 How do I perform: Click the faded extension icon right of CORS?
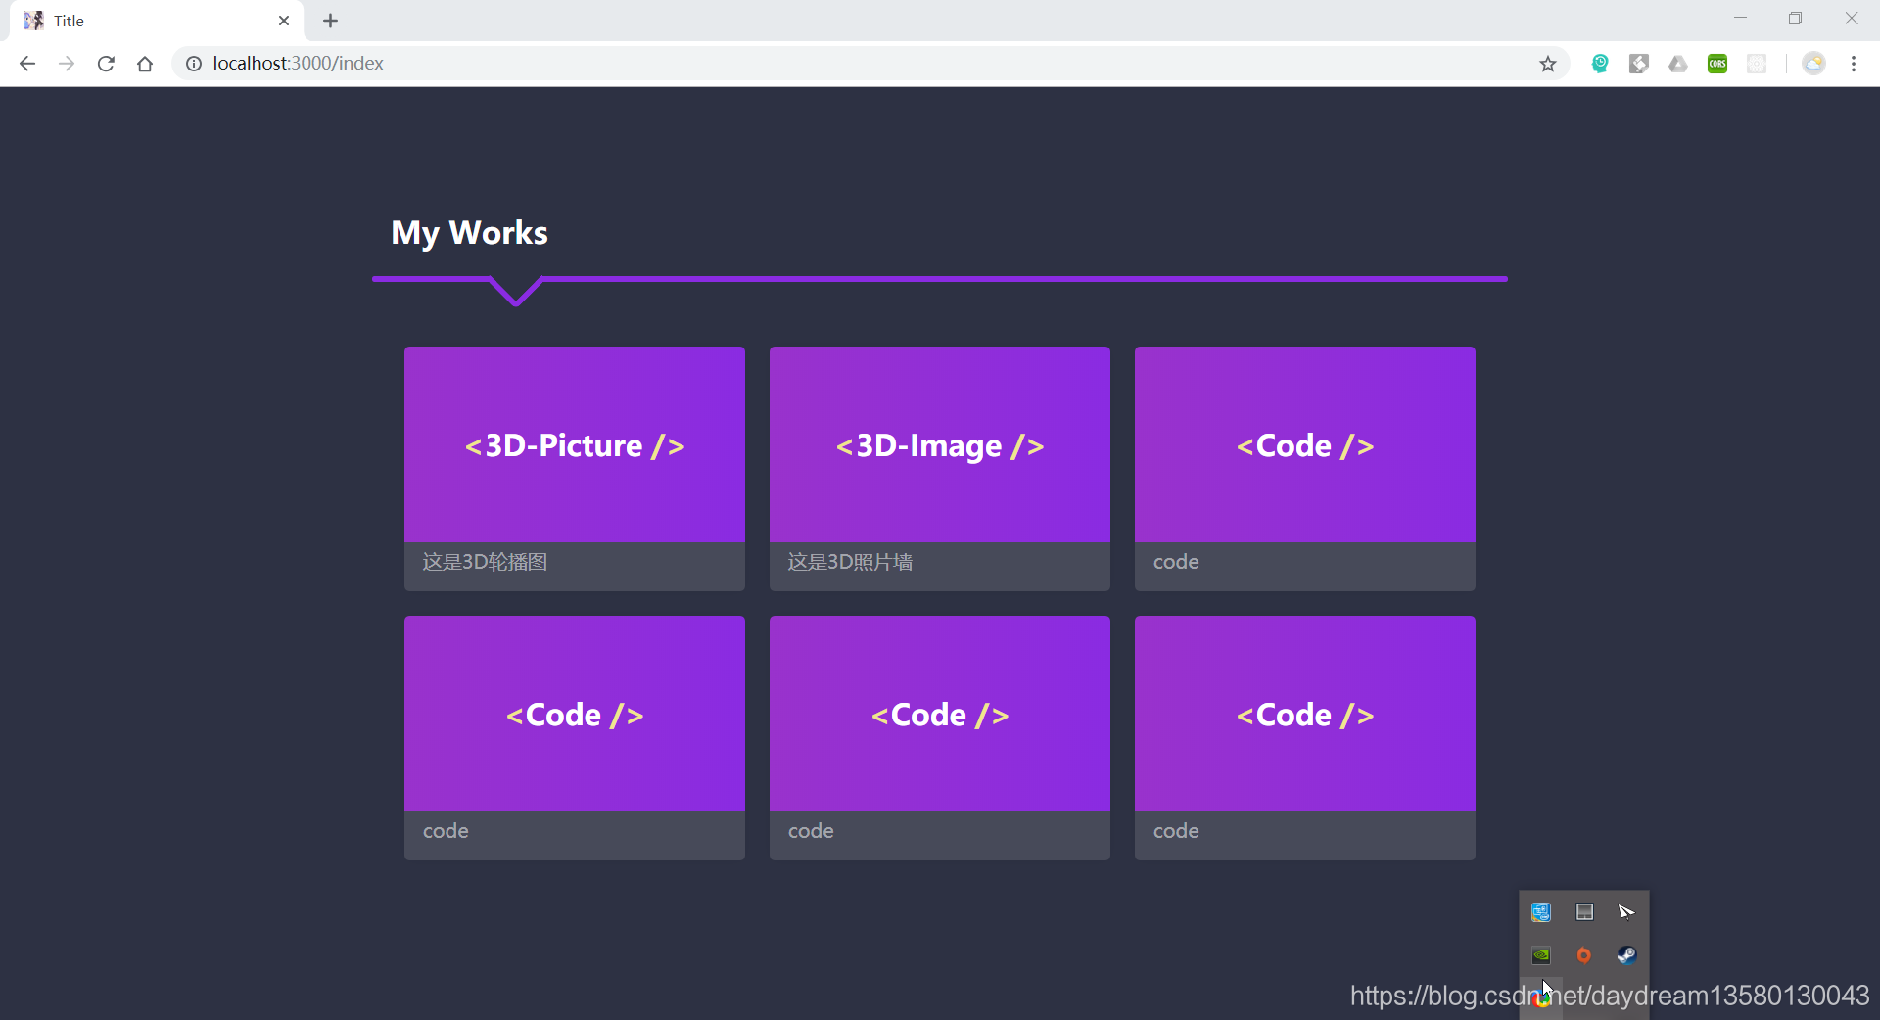(x=1757, y=64)
